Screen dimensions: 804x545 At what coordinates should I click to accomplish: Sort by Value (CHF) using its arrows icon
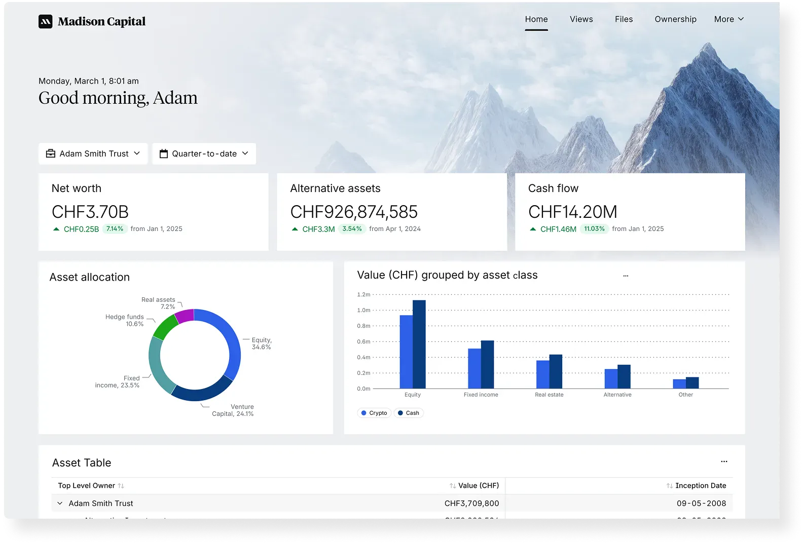pos(452,486)
